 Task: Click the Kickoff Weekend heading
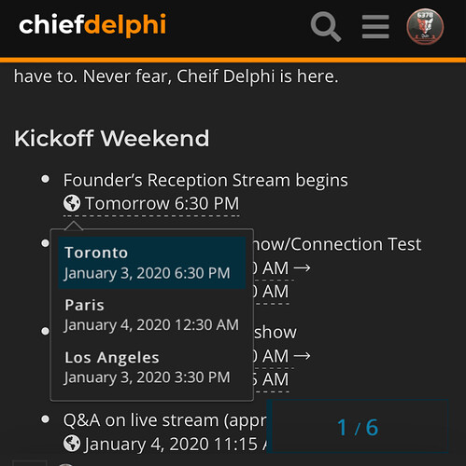(x=112, y=138)
